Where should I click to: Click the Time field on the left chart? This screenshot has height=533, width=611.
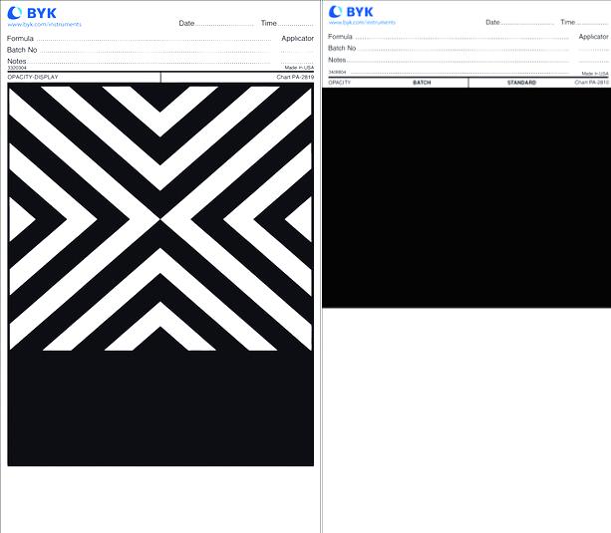click(x=287, y=23)
